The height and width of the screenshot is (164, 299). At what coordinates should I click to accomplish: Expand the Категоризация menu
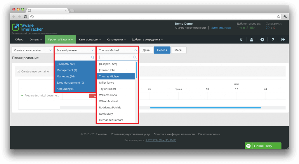[x=90, y=39]
